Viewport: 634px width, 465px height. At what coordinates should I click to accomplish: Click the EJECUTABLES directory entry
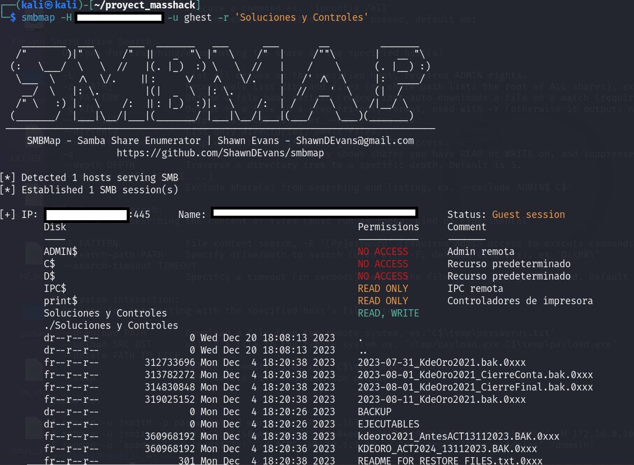pyautogui.click(x=388, y=424)
